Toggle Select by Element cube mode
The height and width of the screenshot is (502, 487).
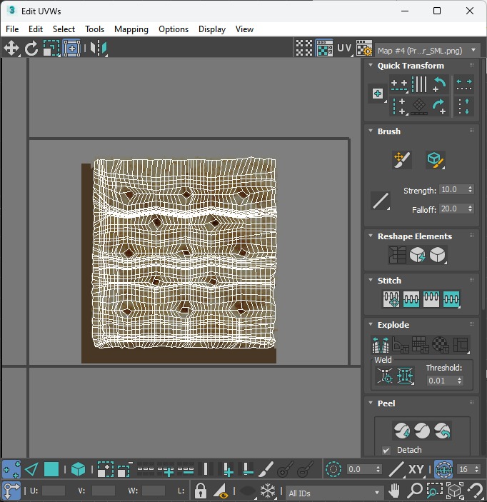(x=78, y=470)
